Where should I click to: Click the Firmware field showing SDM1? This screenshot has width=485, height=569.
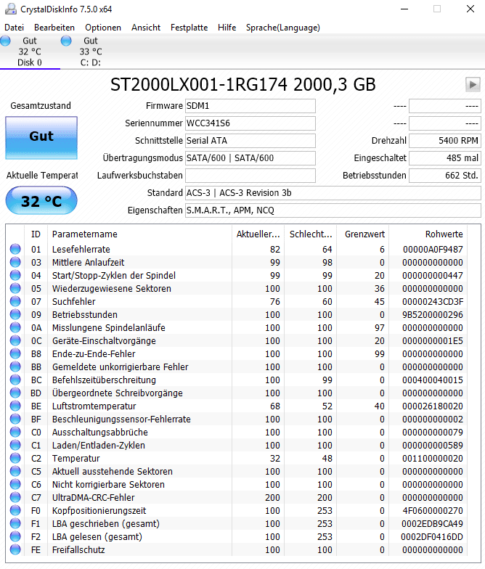coord(250,106)
